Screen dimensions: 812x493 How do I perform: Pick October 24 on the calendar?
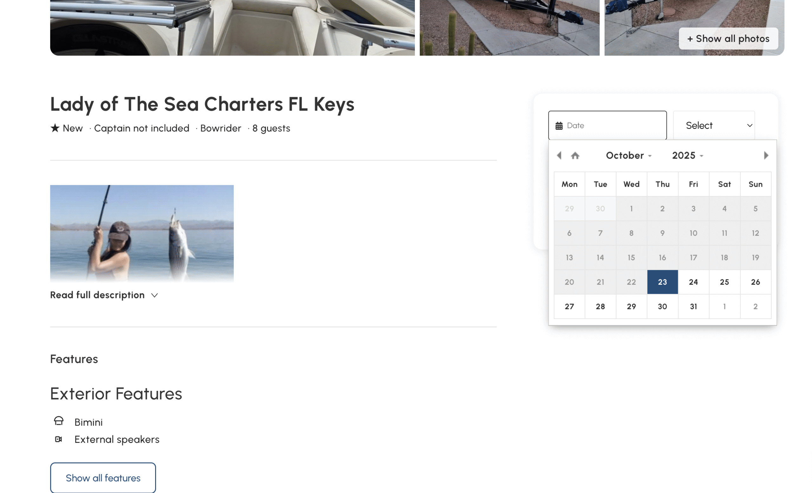[x=693, y=282]
